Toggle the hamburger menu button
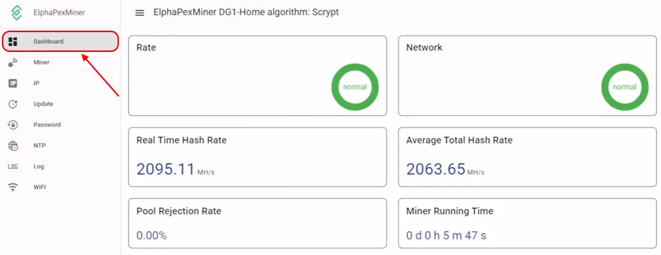 [140, 13]
